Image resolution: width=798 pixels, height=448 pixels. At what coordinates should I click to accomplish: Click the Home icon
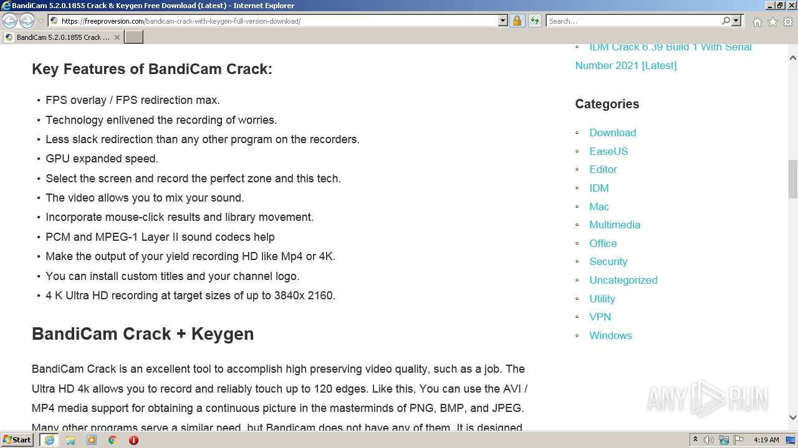(x=757, y=22)
